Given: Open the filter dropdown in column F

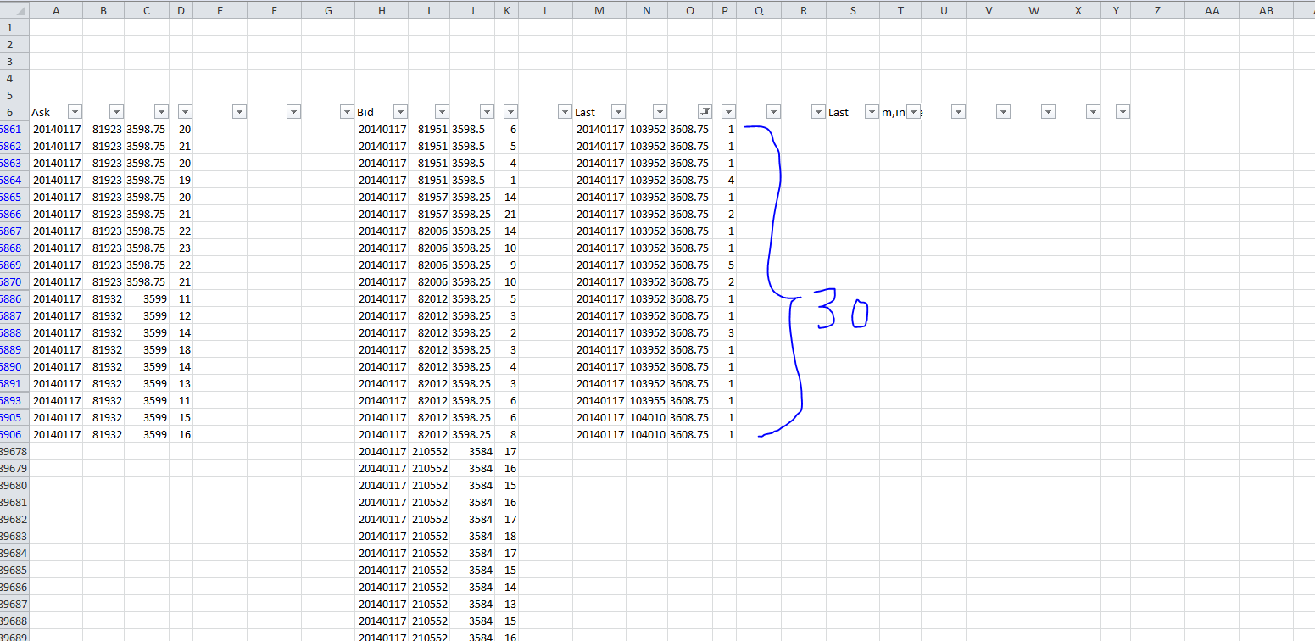Looking at the screenshot, I should pos(293,112).
